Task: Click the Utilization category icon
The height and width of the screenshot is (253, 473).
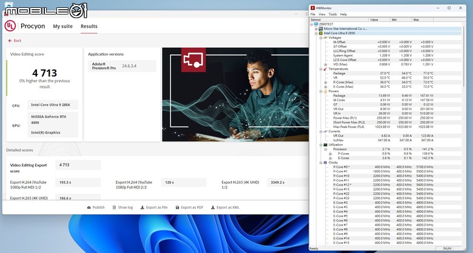Action: pos(325,145)
